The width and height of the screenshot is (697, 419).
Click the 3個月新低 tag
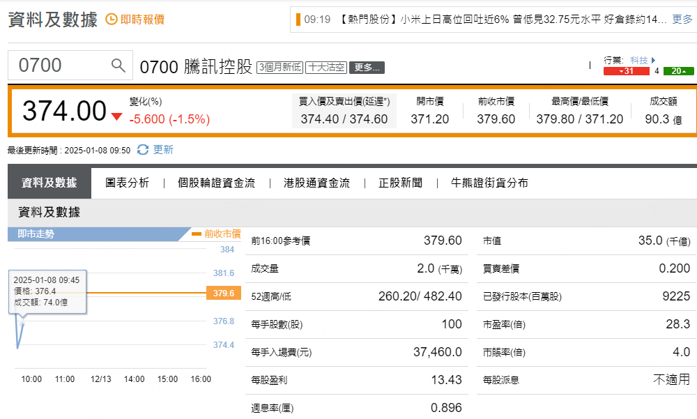tap(280, 67)
